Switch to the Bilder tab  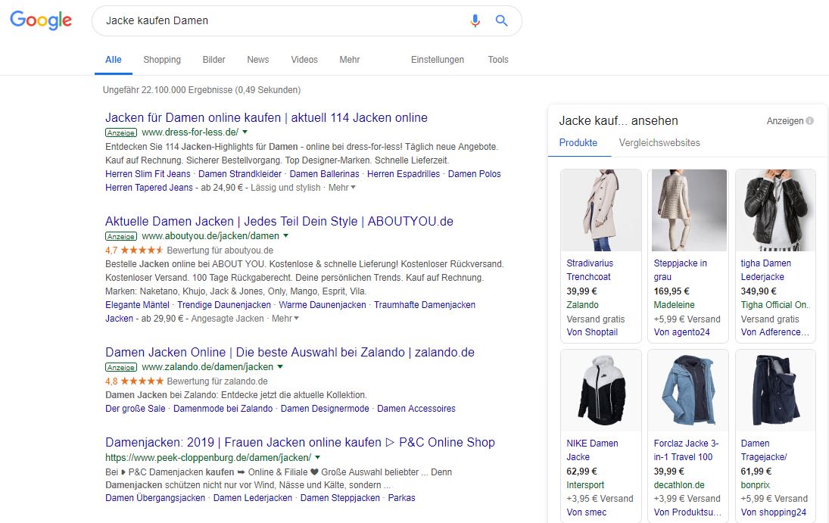click(213, 60)
